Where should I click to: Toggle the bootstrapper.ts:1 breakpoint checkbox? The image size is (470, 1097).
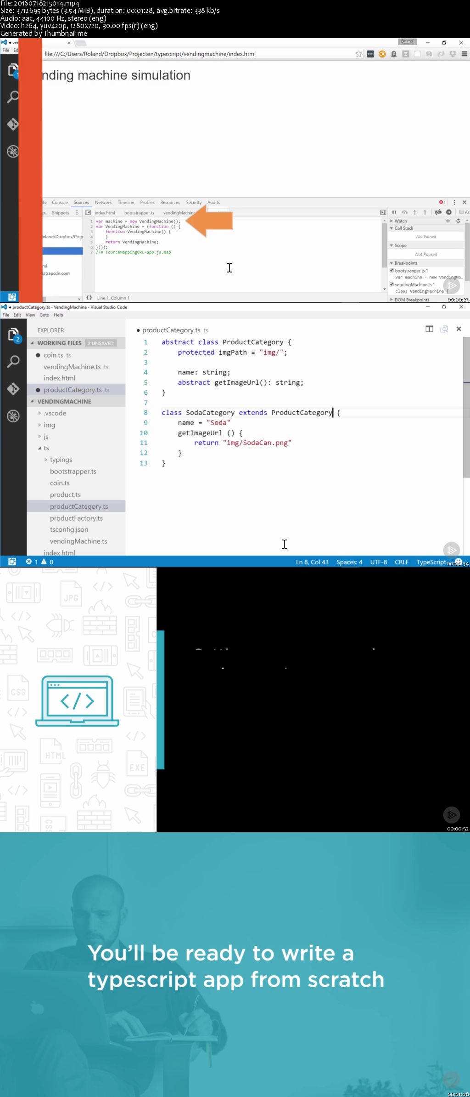click(392, 271)
